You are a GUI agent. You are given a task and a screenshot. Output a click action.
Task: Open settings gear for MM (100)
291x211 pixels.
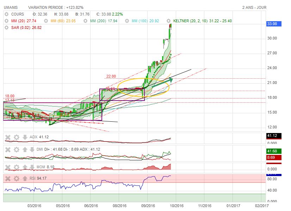pos(127,21)
